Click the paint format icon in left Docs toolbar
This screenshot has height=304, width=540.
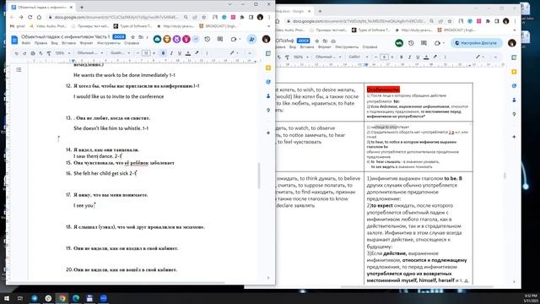(49, 53)
